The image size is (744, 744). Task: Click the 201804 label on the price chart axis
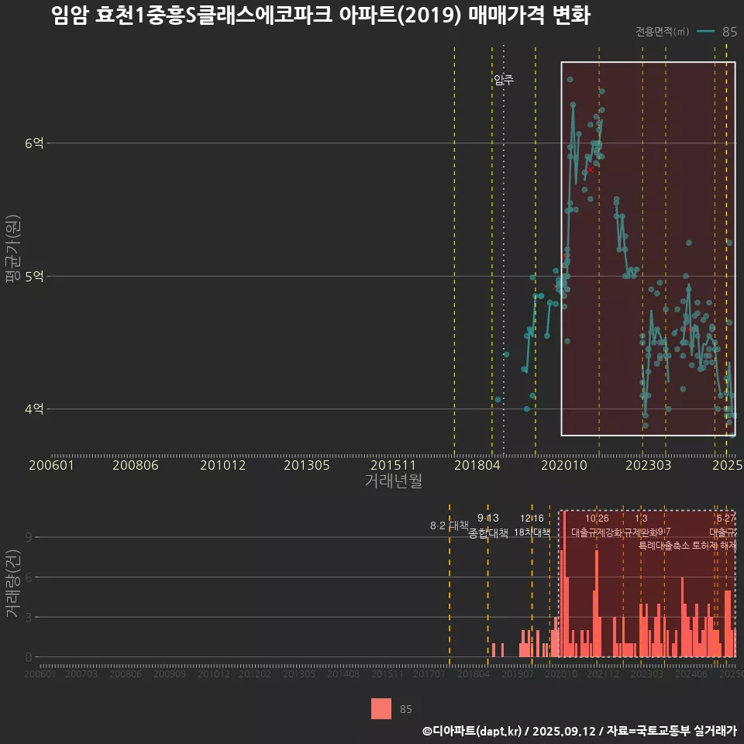click(x=477, y=465)
